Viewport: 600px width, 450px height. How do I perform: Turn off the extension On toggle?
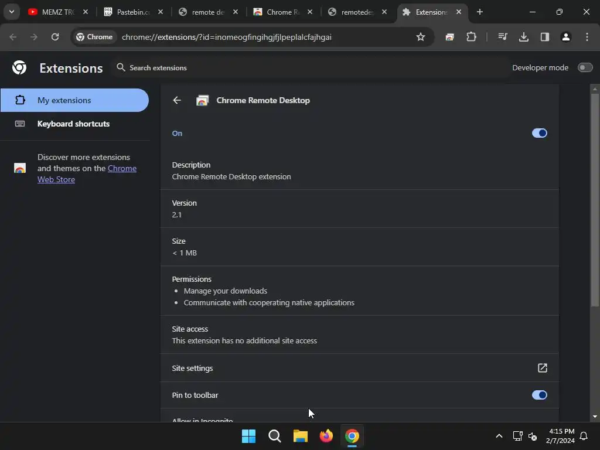coord(540,133)
